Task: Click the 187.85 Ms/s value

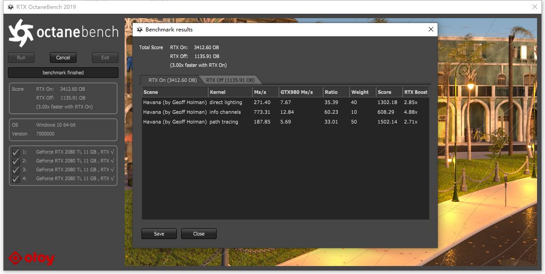Action: 262,122
